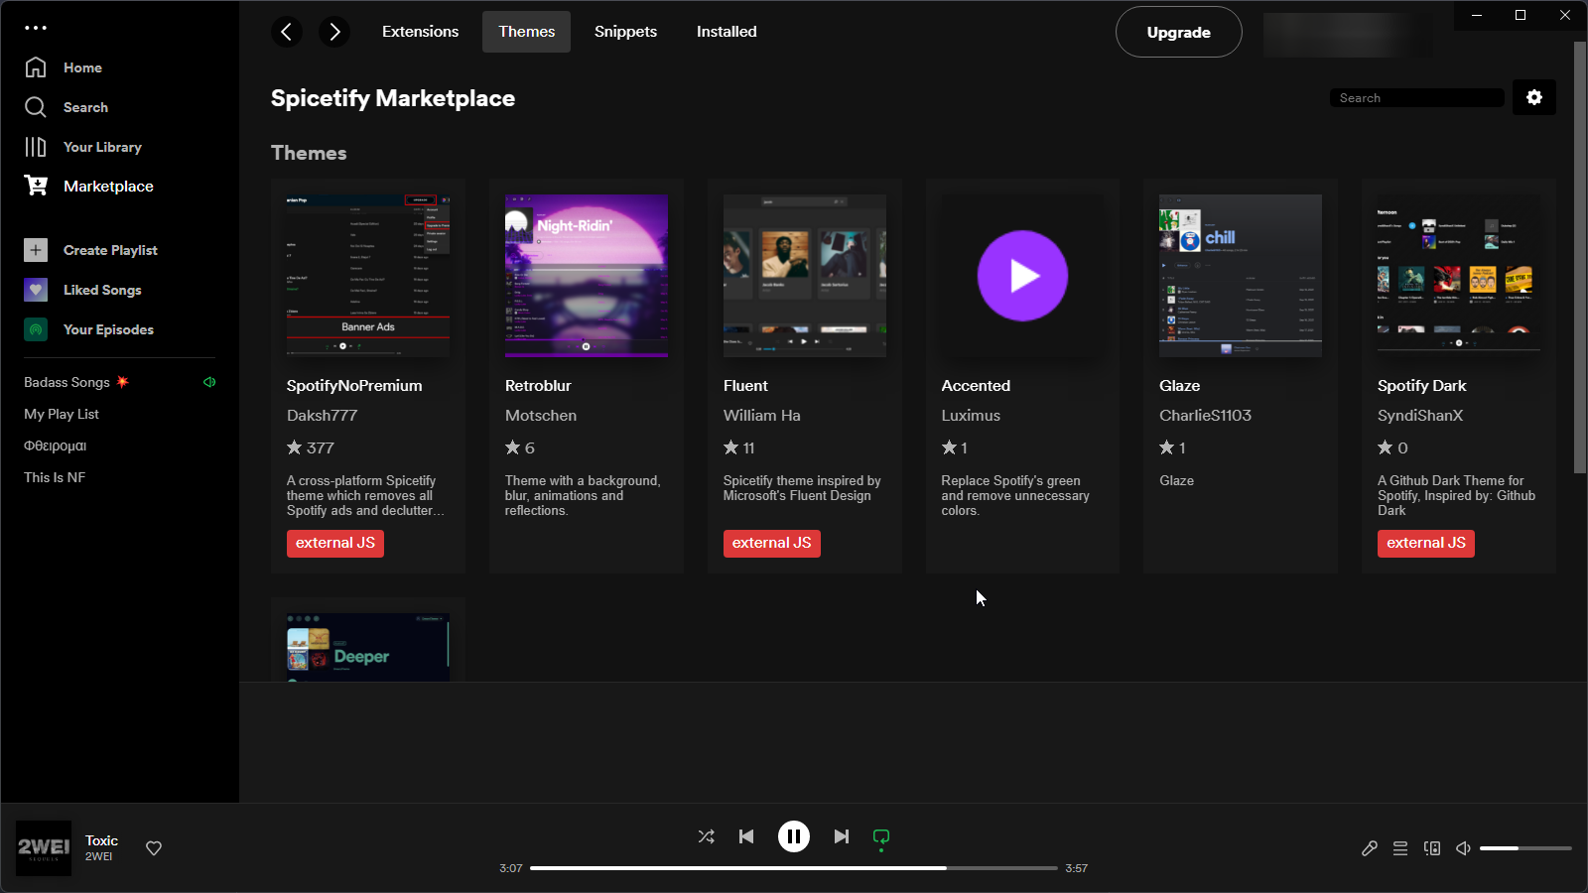The image size is (1588, 893).
Task: Click the Marketplace search field
Action: pyautogui.click(x=1416, y=97)
